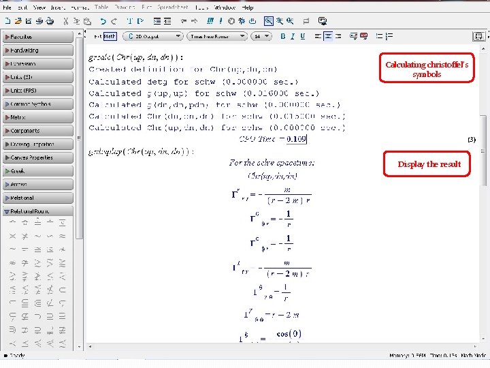
Task: Expand the Relational palette
Action: (x=38, y=198)
